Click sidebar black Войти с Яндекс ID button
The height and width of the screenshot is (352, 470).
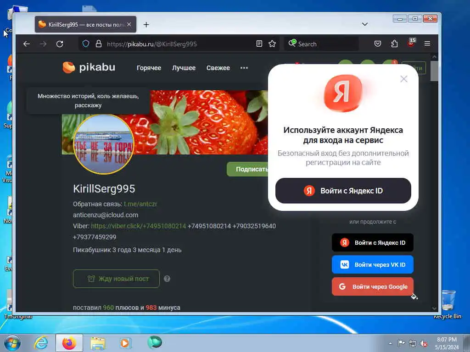(x=373, y=242)
